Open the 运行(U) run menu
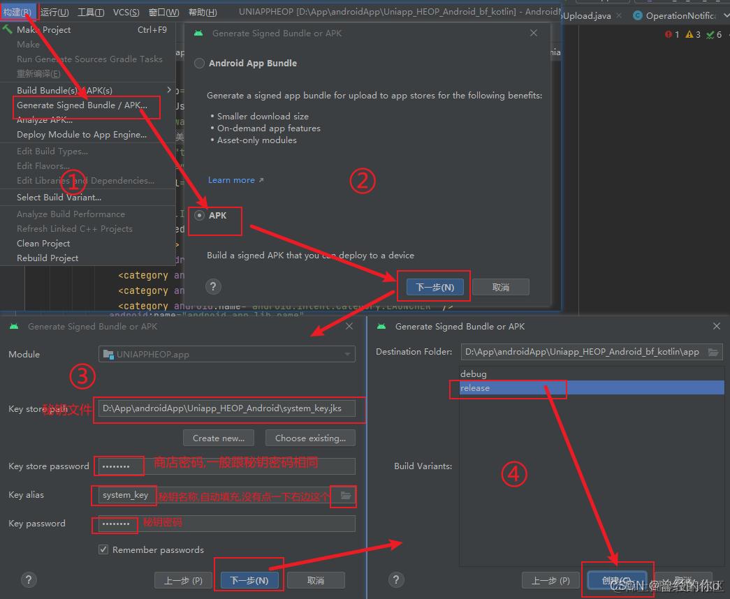Image resolution: width=730 pixels, height=599 pixels. [x=54, y=12]
